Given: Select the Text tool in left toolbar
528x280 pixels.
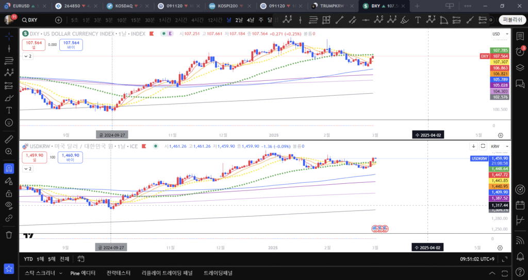Looking at the screenshot, I should pyautogui.click(x=9, y=110).
